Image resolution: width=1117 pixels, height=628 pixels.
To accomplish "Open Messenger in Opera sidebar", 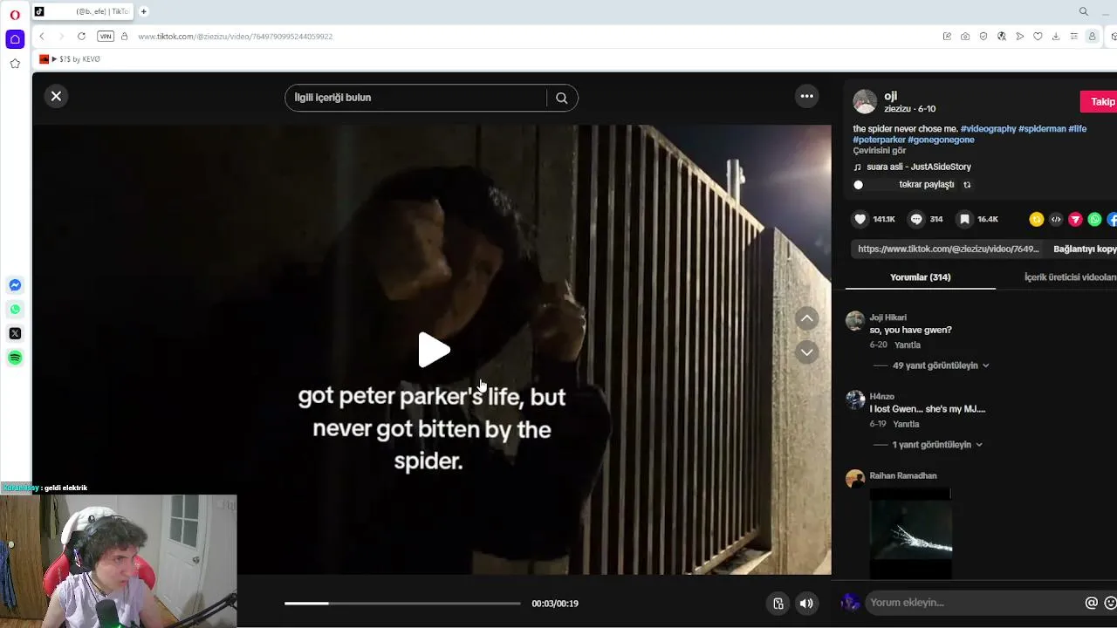I will coord(15,285).
